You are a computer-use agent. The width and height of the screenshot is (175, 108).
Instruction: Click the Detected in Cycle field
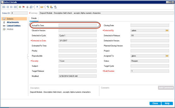77,35
